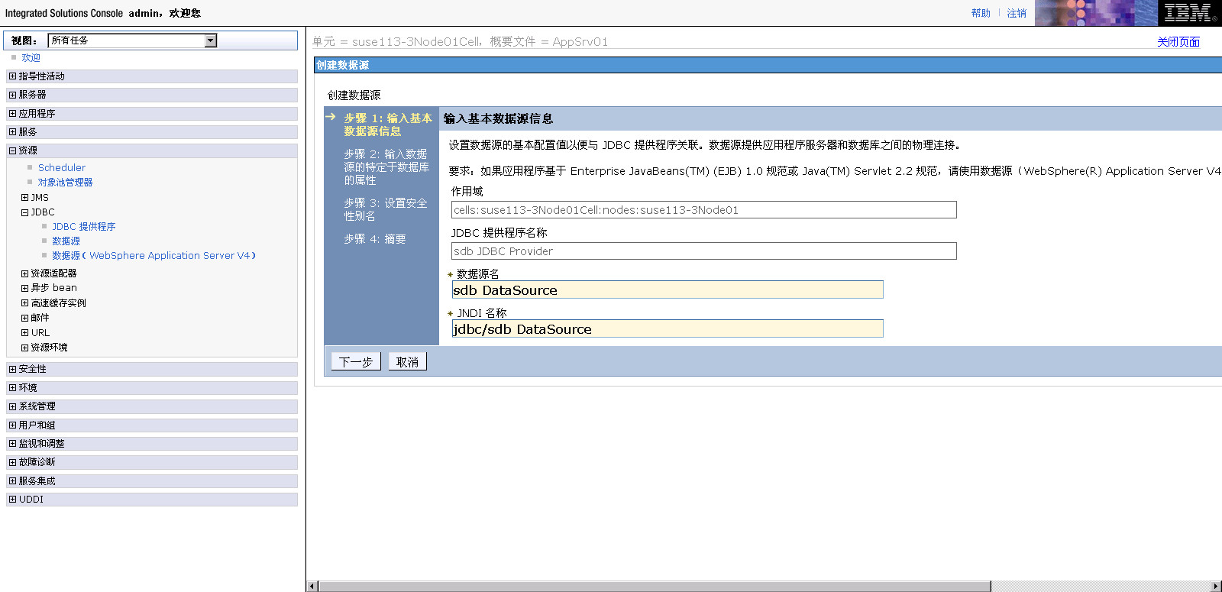Click the 数据源名 input field
Screen dimensions: 1222x592
pyautogui.click(x=668, y=290)
